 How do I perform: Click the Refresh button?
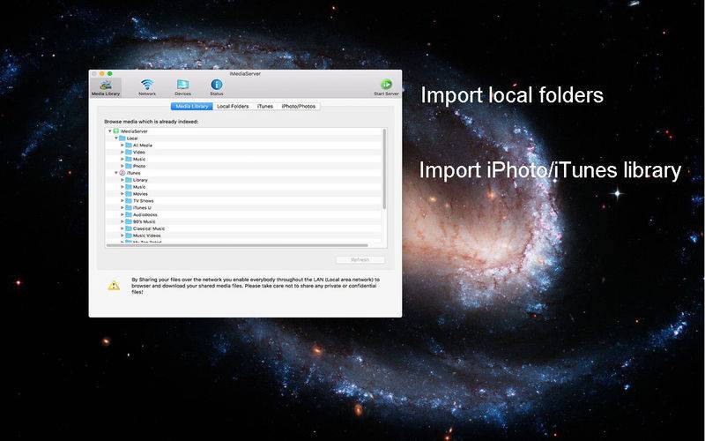360,259
